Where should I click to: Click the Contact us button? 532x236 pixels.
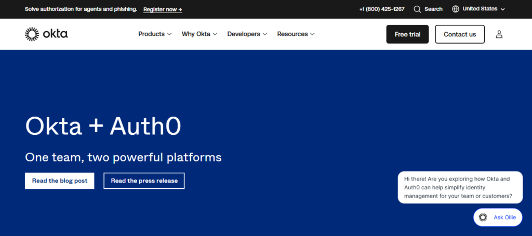point(460,34)
